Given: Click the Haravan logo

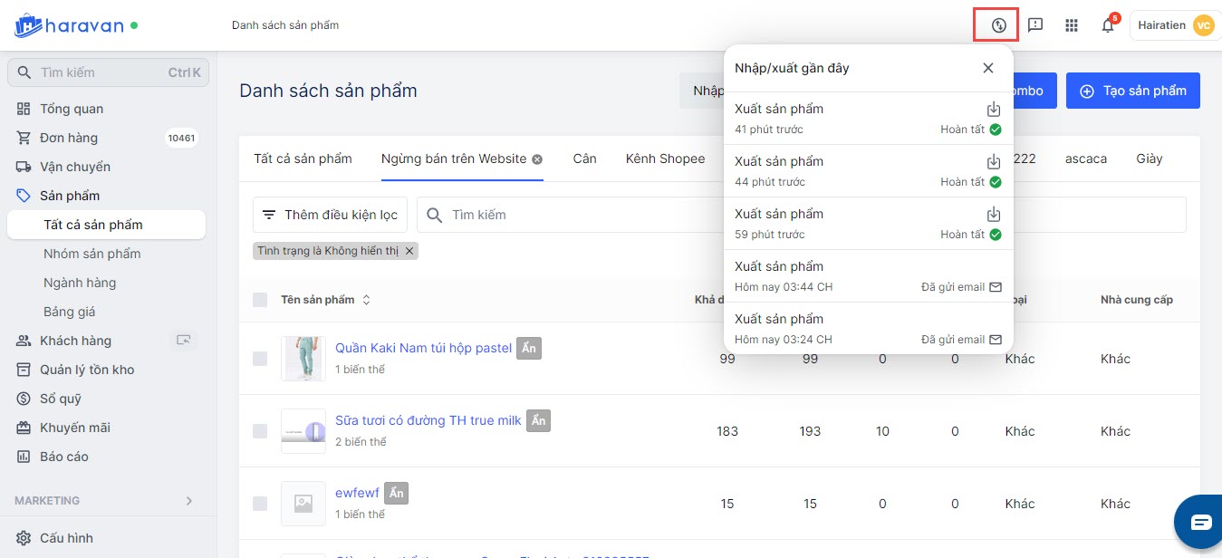Looking at the screenshot, I should [68, 25].
